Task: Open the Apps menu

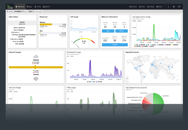Action: [x=29, y=7]
